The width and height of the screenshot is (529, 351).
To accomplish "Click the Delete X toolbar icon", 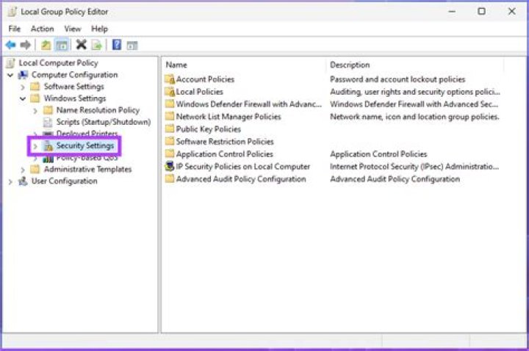I will [x=81, y=45].
